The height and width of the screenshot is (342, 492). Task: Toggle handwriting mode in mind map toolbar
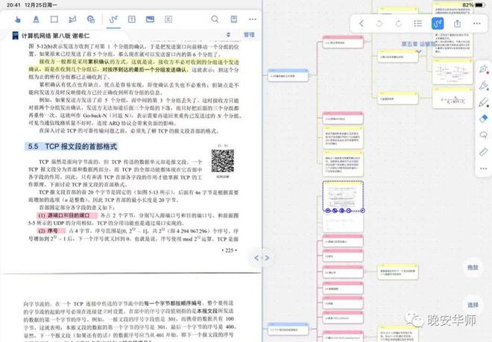(438, 24)
